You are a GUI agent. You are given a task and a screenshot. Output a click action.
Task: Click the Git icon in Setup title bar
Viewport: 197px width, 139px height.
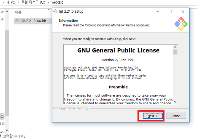point(55,12)
